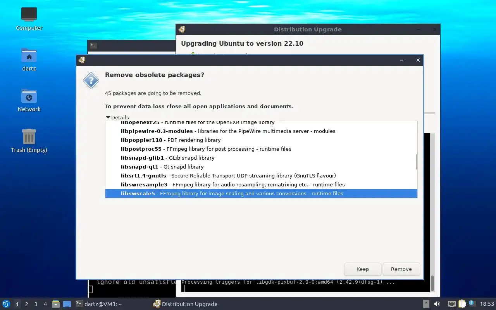Open the volume control tray icon
496x310 pixels.
(x=437, y=304)
